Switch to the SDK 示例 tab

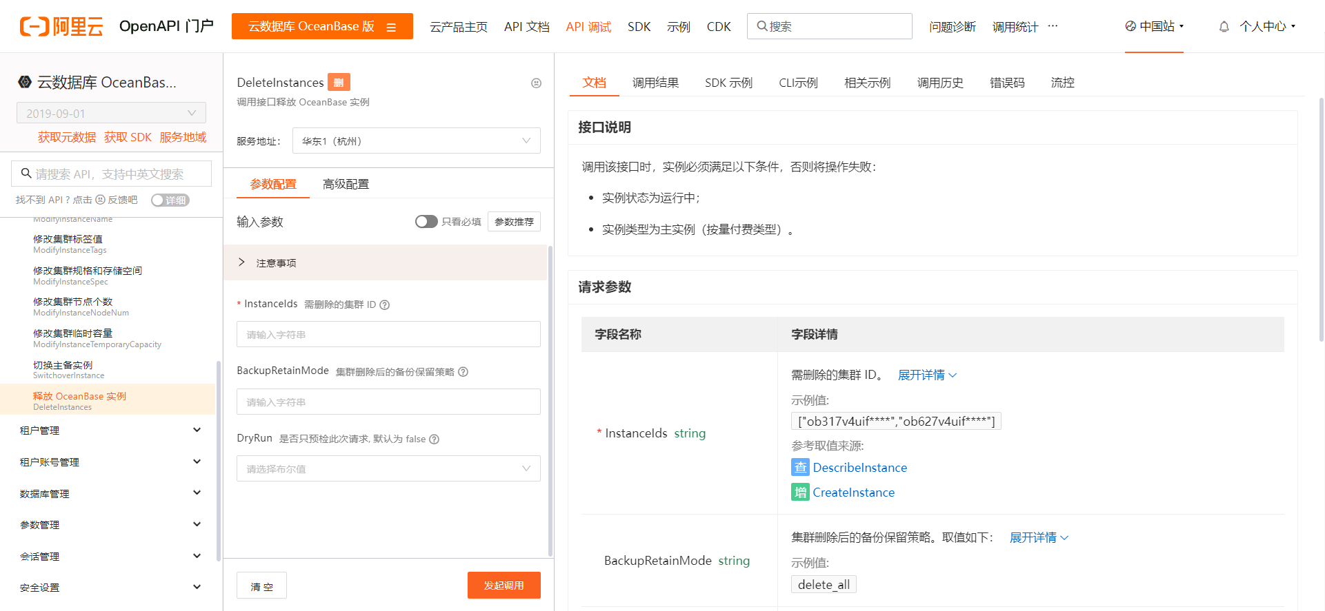coord(728,83)
